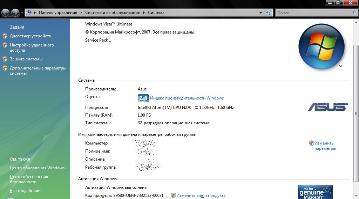The height and width of the screenshot is (199, 359).
Task: Minimize the System window
Action: coord(330,3)
